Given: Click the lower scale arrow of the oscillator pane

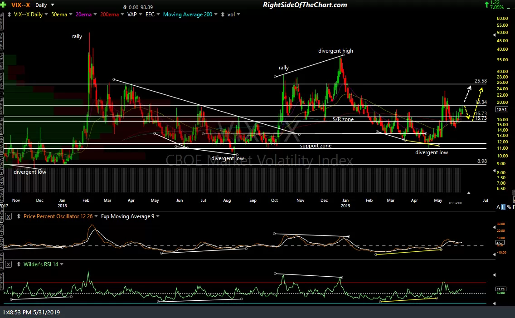Looking at the screenshot, I should (x=494, y=254).
